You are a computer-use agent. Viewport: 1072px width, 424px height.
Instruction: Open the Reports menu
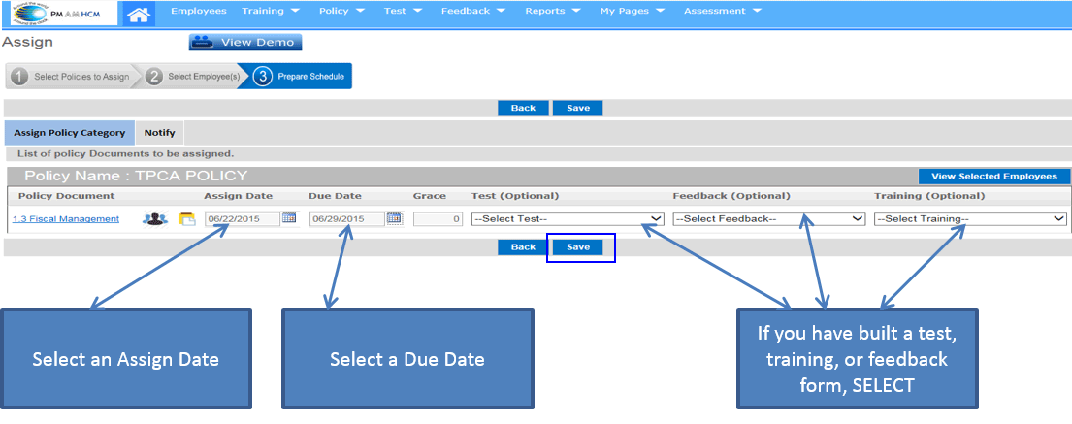(x=552, y=11)
